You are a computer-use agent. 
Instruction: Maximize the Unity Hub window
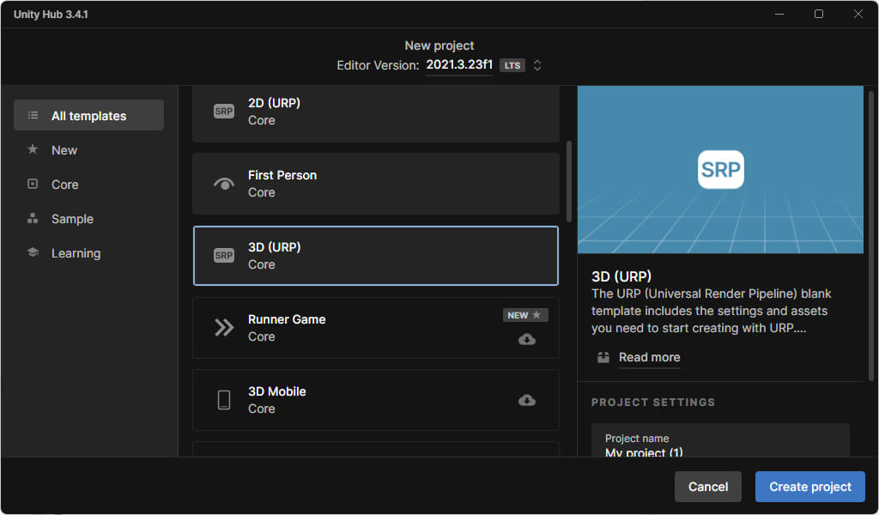pyautogui.click(x=818, y=14)
